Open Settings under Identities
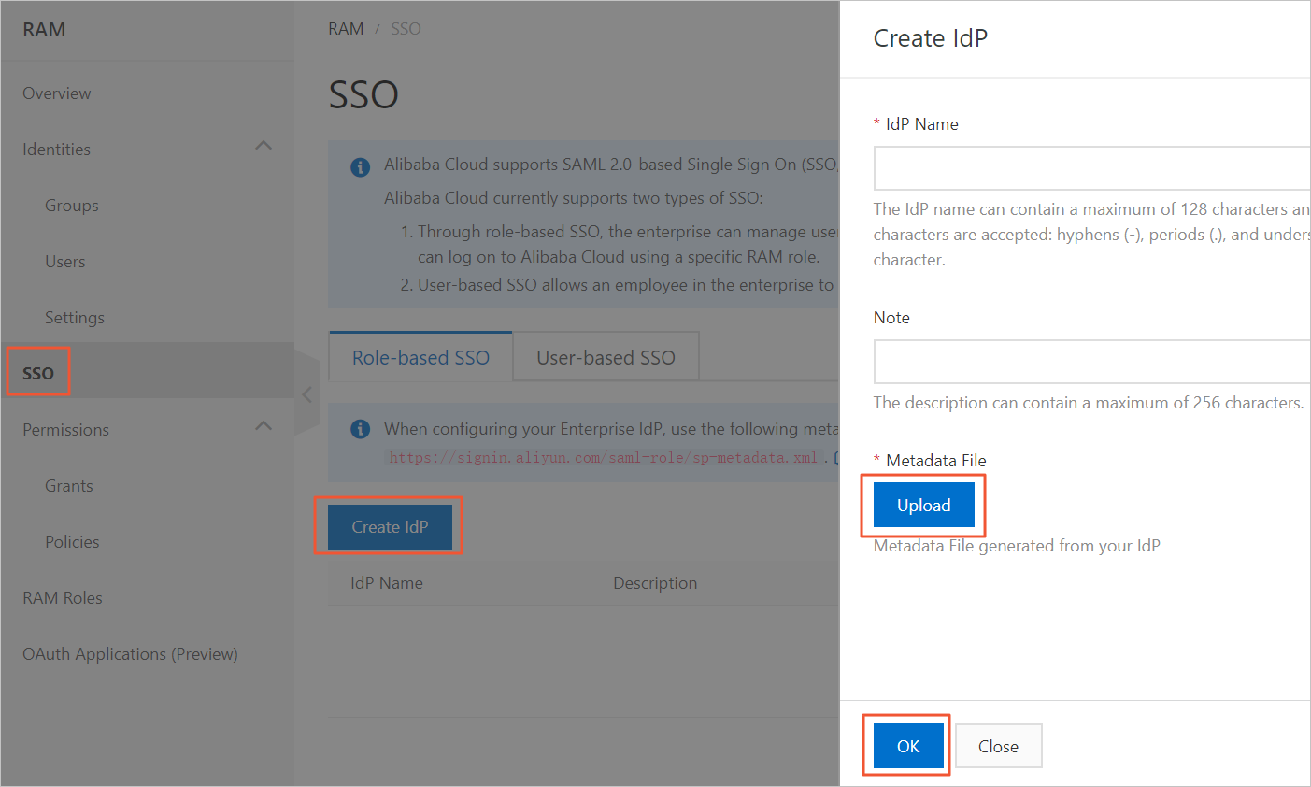The height and width of the screenshot is (787, 1311). (x=75, y=318)
